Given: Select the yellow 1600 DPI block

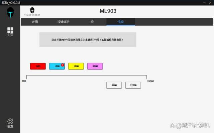Looking at the screenshot, I should [76, 66].
